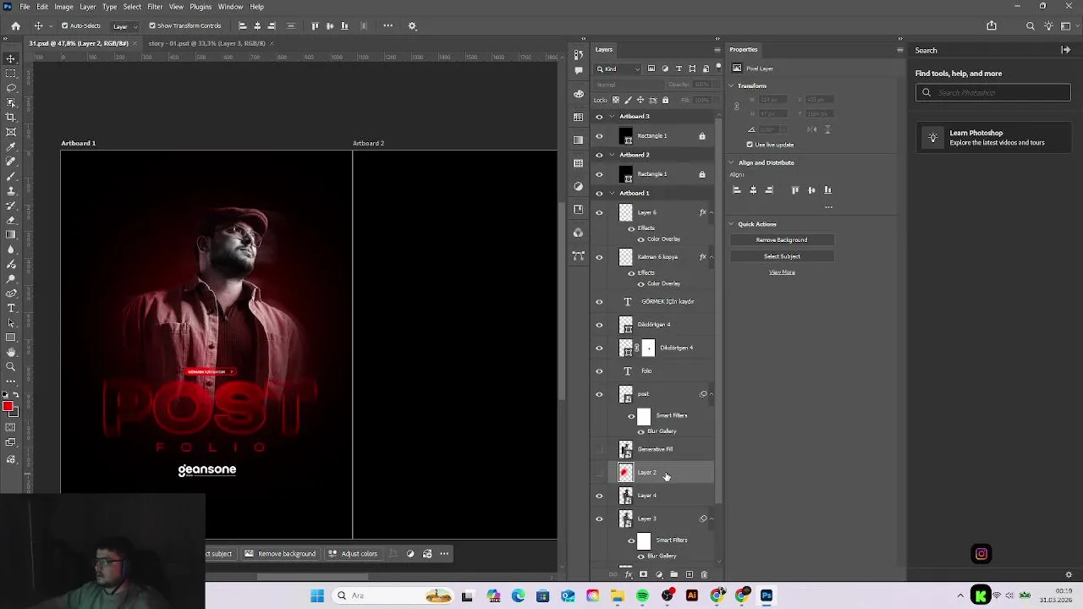Filter layers by type layers (T icon)

click(679, 69)
